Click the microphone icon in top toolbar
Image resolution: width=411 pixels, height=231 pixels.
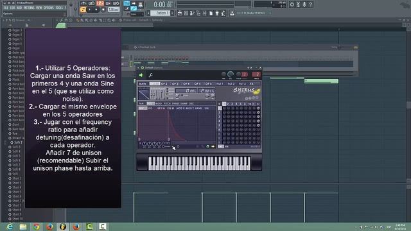coord(304,4)
